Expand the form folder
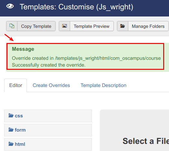169x151 pixels. [48, 130]
